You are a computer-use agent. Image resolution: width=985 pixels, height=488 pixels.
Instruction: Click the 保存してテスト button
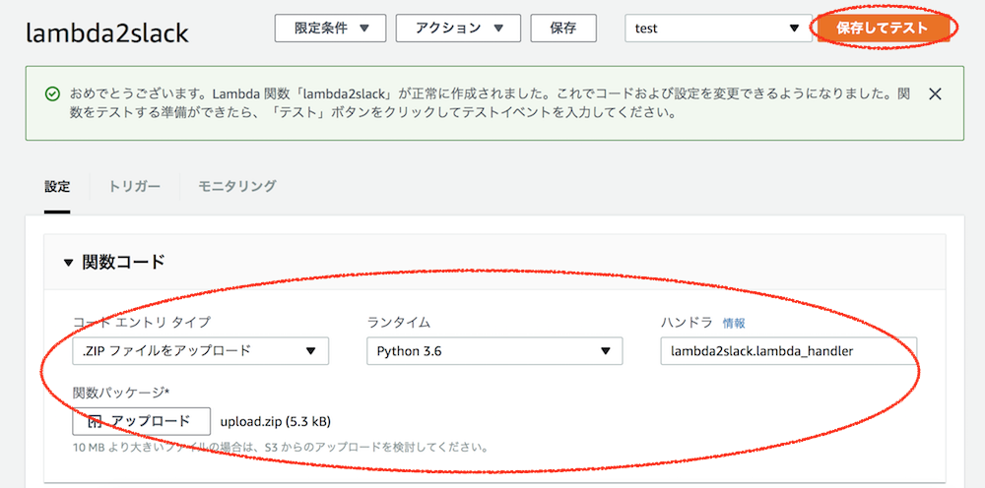[882, 29]
